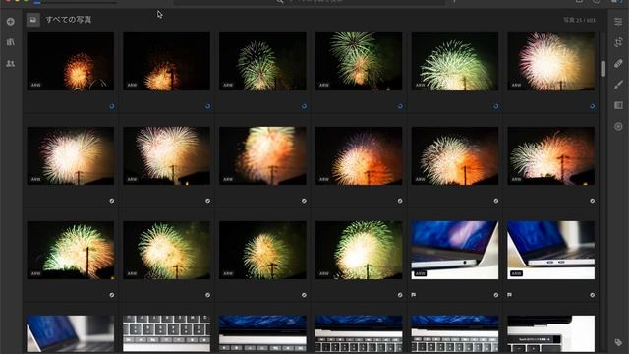This screenshot has width=629, height=354.
Task: Open the Keywords tag icon at bottom right
Action: tap(618, 342)
